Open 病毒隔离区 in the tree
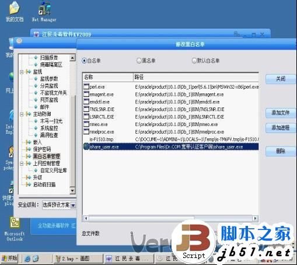 tap(51, 65)
